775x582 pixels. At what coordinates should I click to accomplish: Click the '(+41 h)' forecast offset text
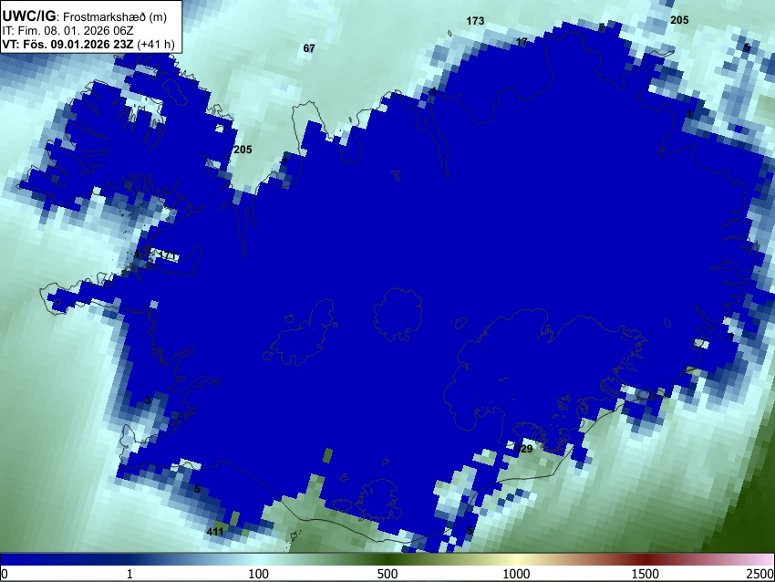point(156,44)
